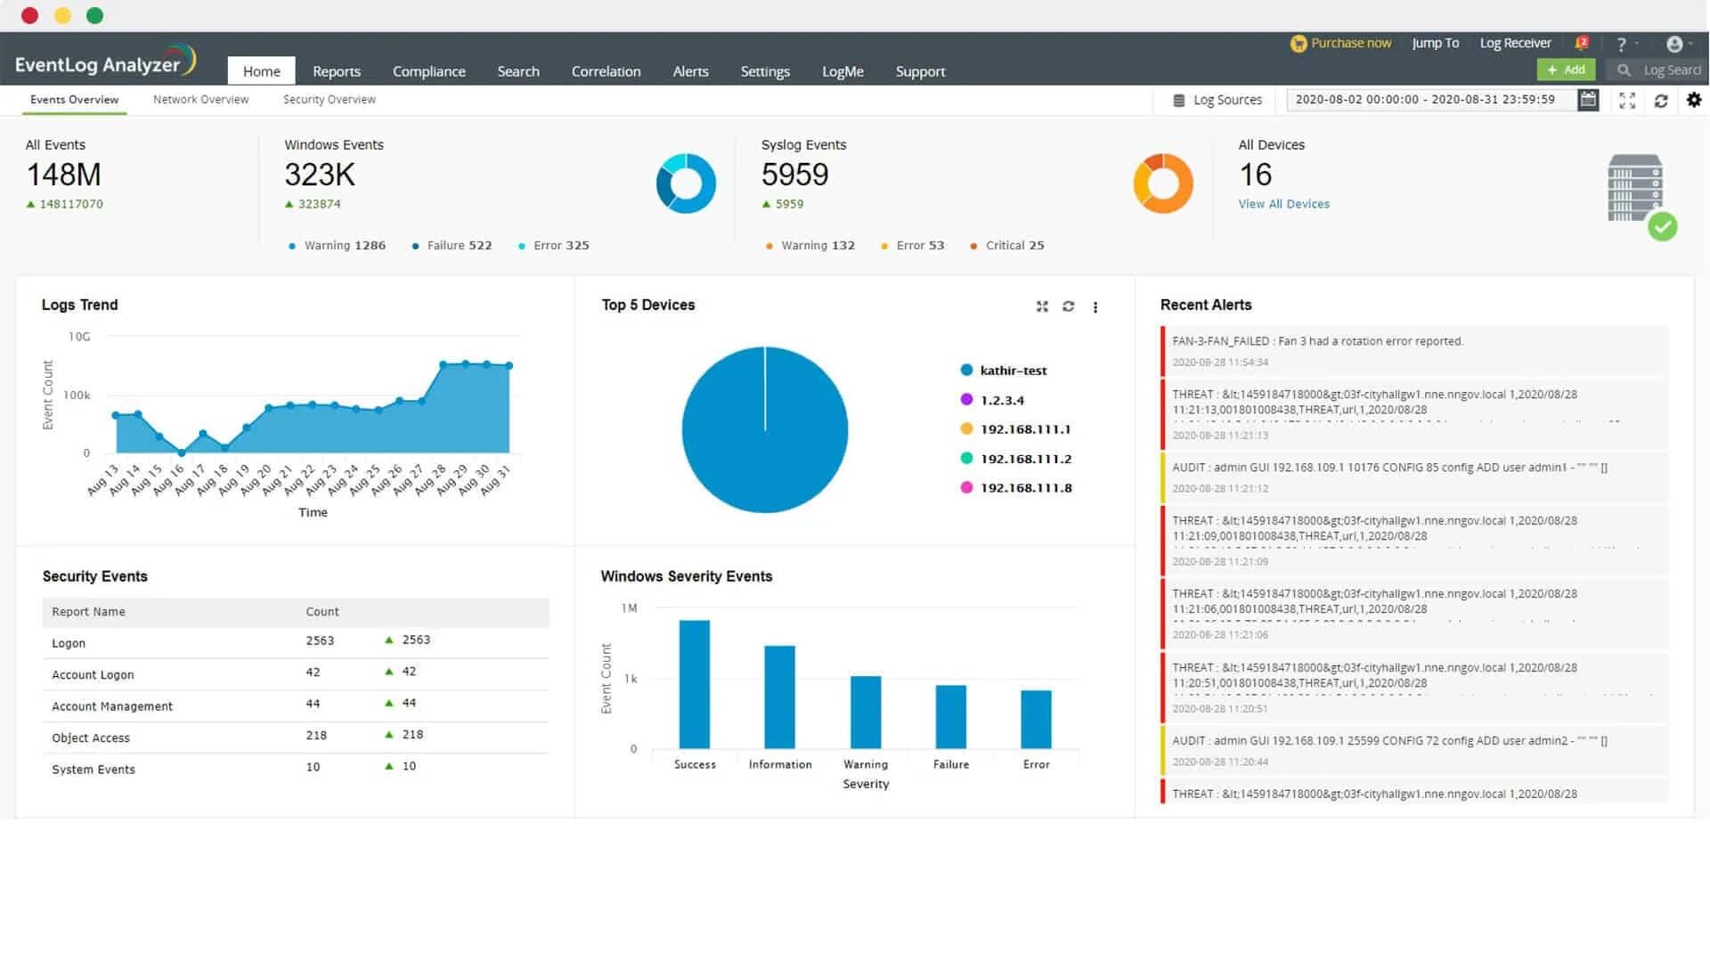Open Top 5 Devices three-dot options menu
The image size is (1710, 962).
point(1095,307)
